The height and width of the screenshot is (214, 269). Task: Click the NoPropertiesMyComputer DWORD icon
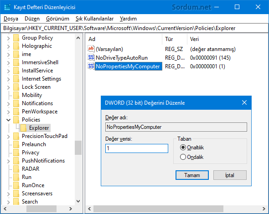coord(91,66)
